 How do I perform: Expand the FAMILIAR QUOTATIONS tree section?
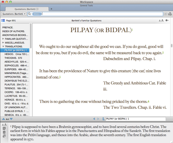click(x=3, y=39)
